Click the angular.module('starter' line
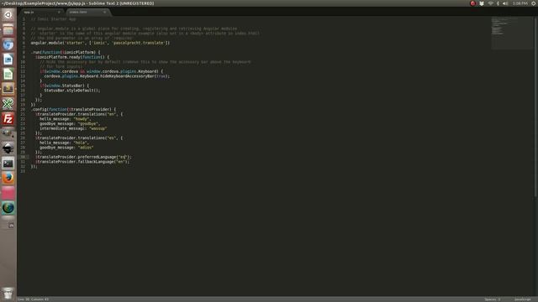The height and width of the screenshot is (302, 538). point(100,43)
